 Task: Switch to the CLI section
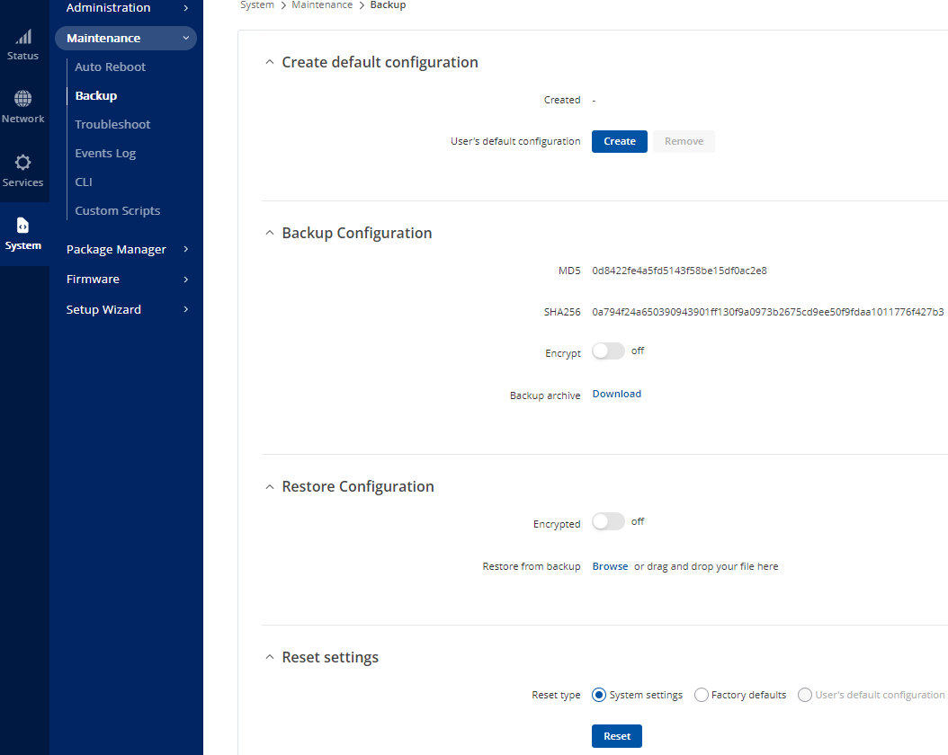pos(83,182)
